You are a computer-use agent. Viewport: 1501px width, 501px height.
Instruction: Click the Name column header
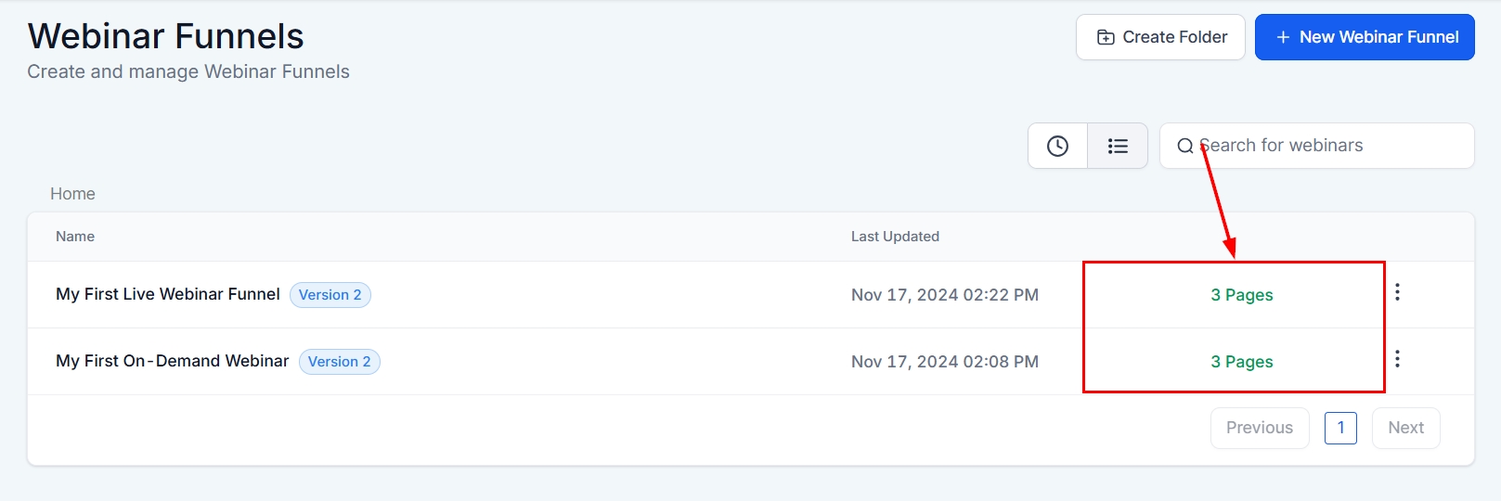click(x=75, y=237)
